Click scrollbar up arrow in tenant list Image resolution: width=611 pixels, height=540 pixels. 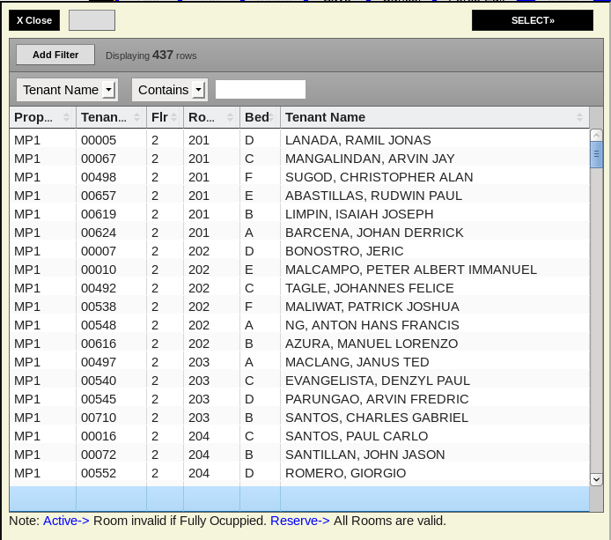point(596,136)
